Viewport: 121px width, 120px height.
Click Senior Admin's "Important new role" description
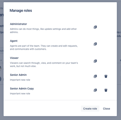coord(20,80)
